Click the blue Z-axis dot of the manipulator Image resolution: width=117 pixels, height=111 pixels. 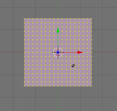[58, 52]
